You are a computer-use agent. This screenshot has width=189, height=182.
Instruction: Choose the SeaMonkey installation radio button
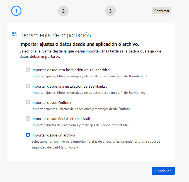click(x=28, y=86)
